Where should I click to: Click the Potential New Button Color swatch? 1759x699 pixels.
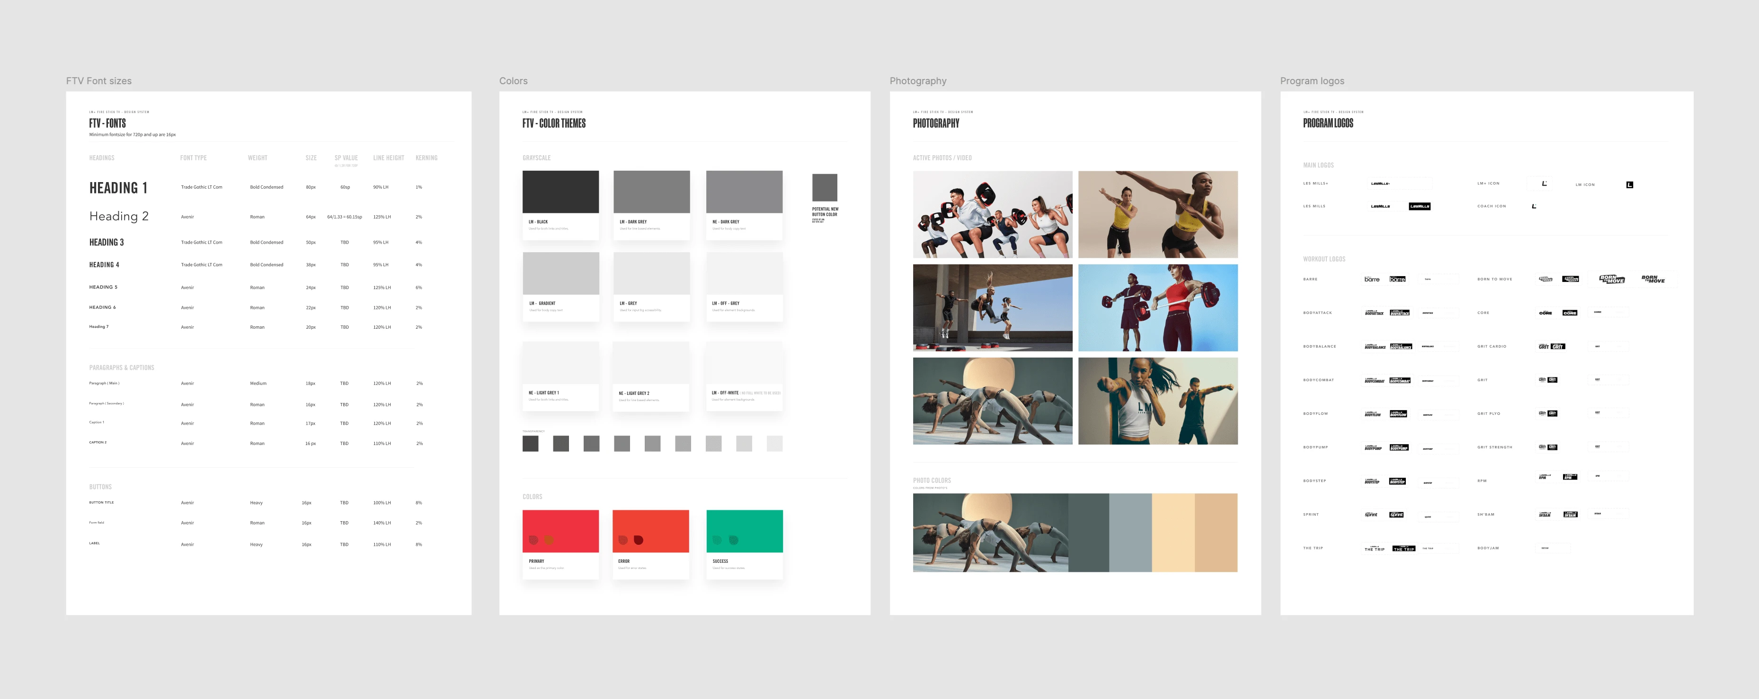(824, 187)
